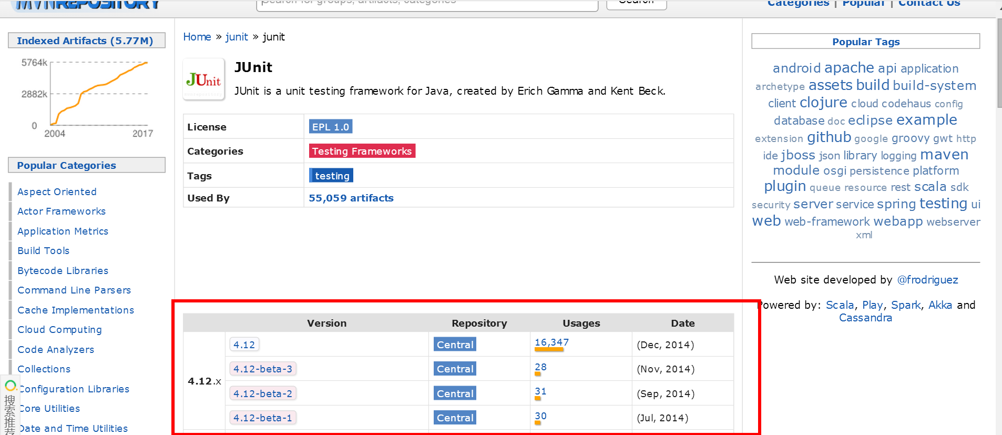Open Application Metrics category
Image resolution: width=1002 pixels, height=435 pixels.
pyautogui.click(x=63, y=231)
